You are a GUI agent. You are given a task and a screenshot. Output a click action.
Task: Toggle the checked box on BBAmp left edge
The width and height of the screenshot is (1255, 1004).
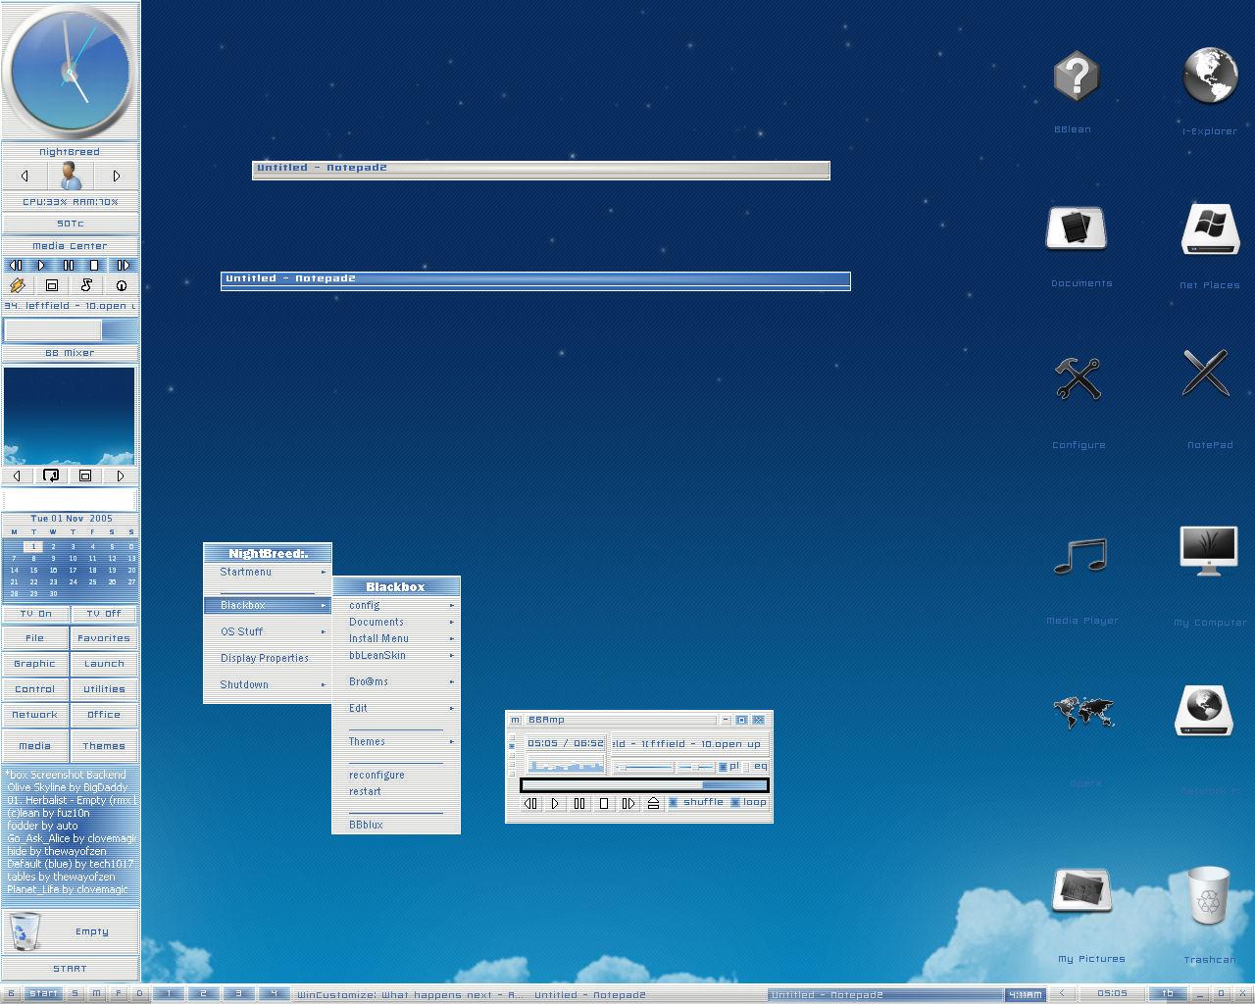(x=511, y=746)
